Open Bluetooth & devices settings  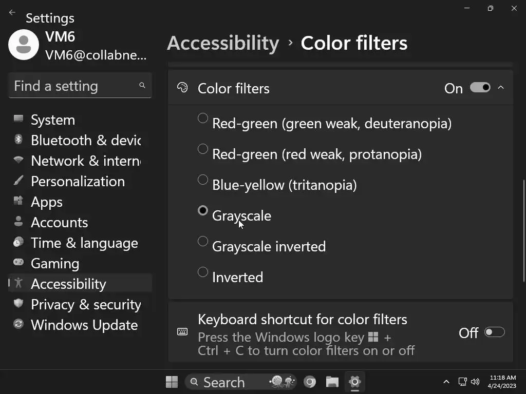[x=85, y=140]
